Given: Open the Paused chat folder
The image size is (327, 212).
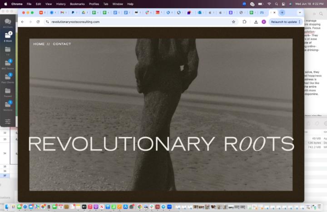Looking at the screenshot, I should click(x=8, y=92).
